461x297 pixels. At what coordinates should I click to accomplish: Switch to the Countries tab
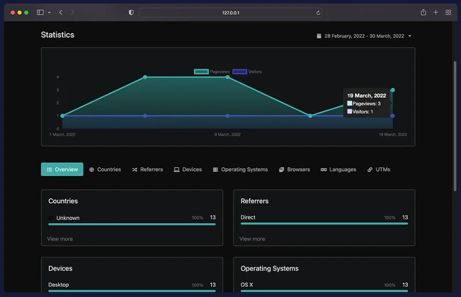click(x=105, y=169)
